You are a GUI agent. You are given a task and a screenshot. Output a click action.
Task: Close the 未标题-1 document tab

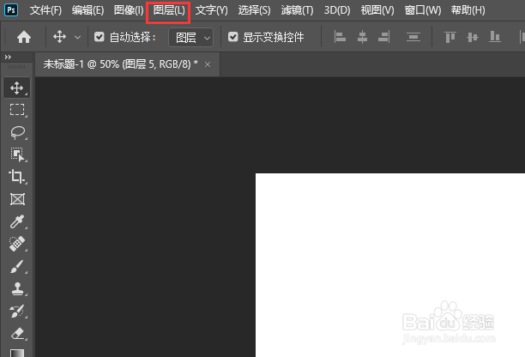tap(208, 64)
